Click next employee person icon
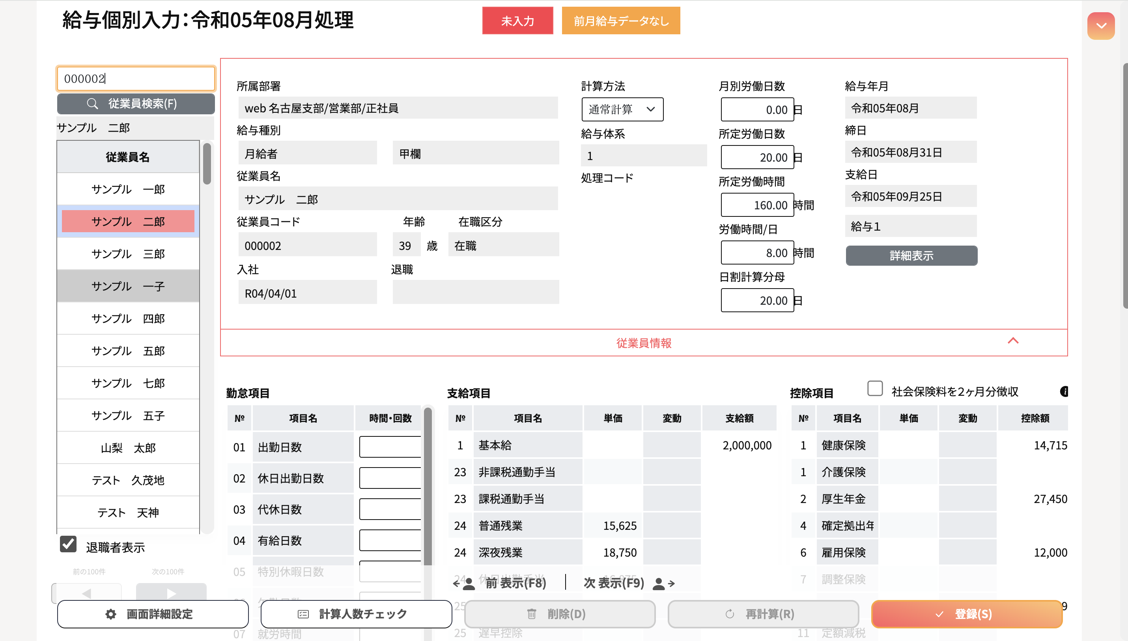This screenshot has height=641, width=1128. point(659,584)
